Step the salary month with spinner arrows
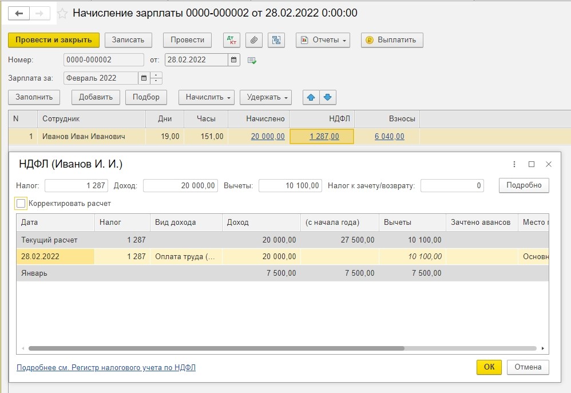Image resolution: width=571 pixels, height=393 pixels. click(156, 78)
